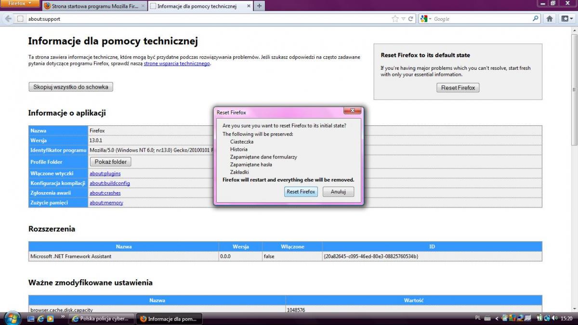
Task: Open the about:memory link
Action: click(x=106, y=203)
